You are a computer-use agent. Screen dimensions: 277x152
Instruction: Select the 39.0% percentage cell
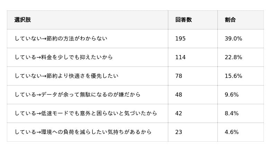coord(233,38)
